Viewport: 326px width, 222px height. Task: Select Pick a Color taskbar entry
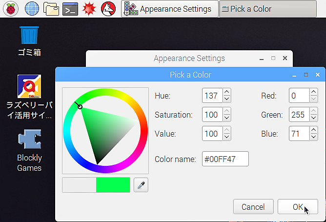coord(268,9)
